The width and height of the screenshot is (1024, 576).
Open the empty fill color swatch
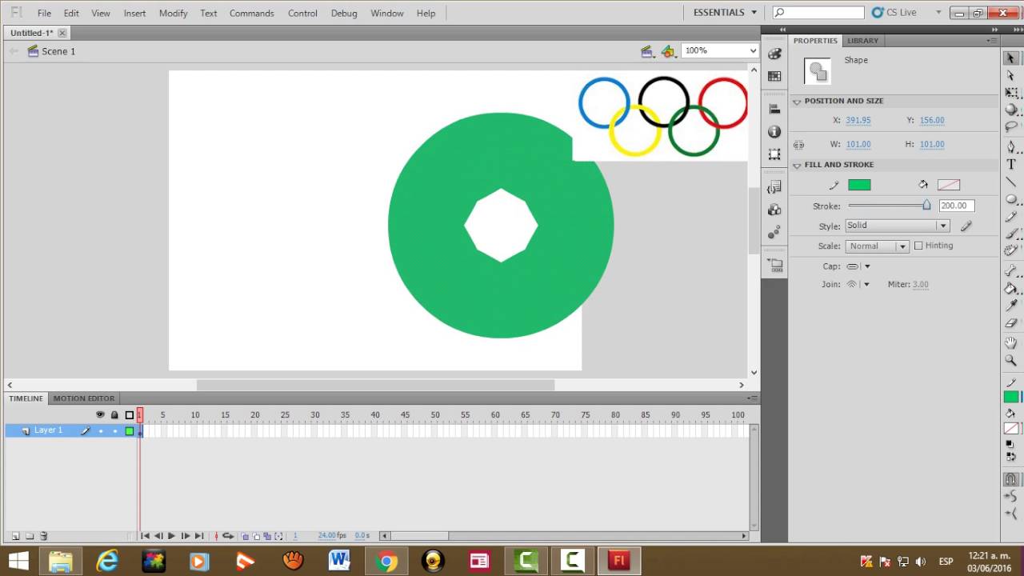click(x=949, y=185)
